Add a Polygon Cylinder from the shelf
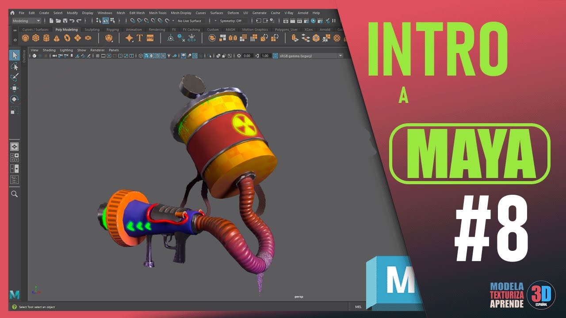 click(x=46, y=38)
